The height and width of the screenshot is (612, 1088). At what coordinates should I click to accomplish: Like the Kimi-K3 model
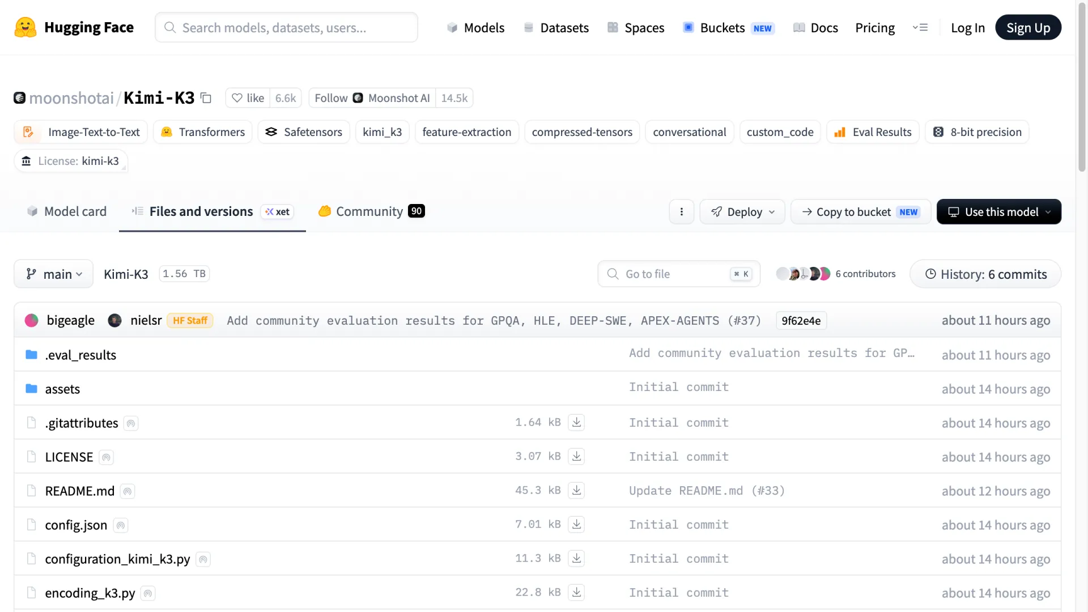(x=248, y=98)
